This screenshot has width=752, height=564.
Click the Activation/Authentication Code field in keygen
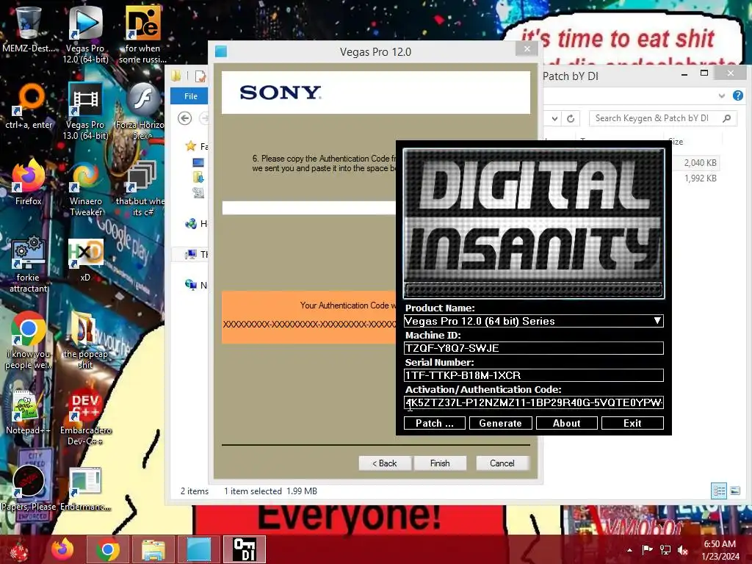coord(534,402)
